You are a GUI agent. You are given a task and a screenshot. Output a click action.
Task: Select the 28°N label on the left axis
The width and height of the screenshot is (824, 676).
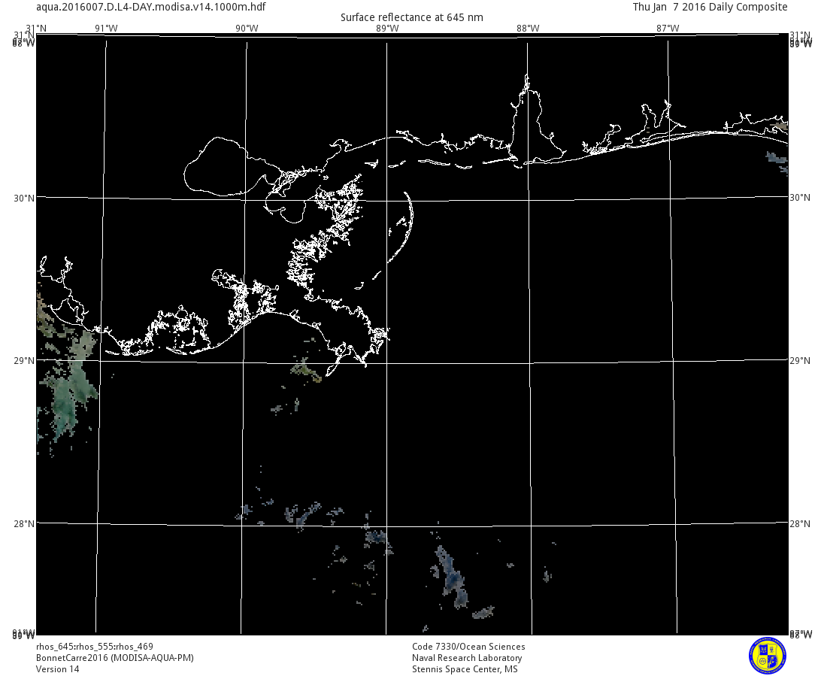coord(25,523)
